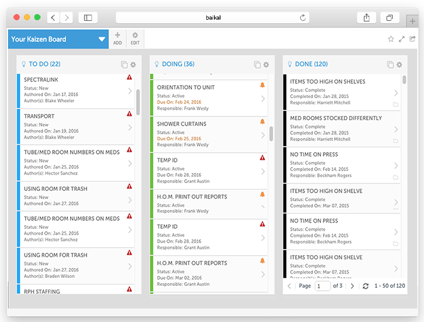Click the share arrow icon on board toolbar
Screen dimensions: 424x322
(413, 39)
